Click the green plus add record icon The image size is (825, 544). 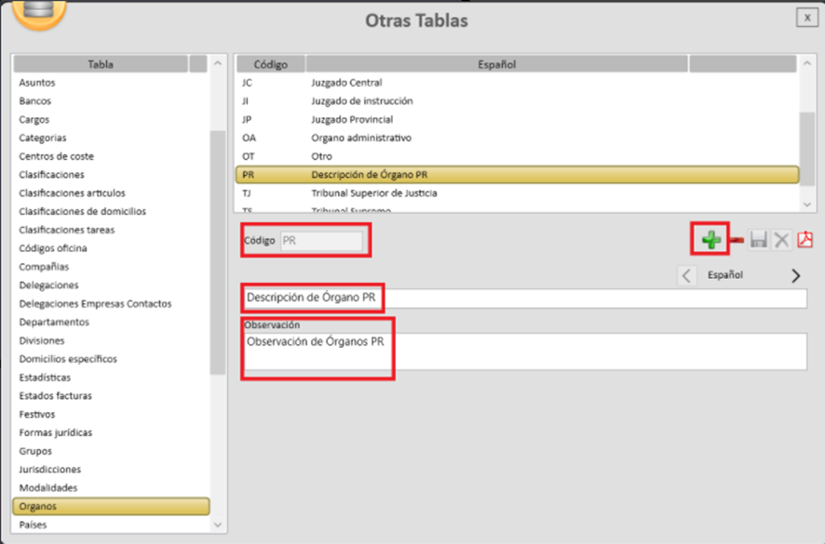coord(711,240)
